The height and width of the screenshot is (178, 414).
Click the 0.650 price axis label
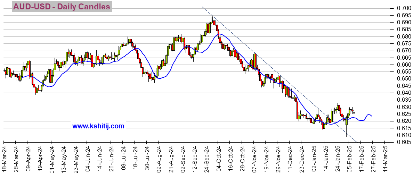(x=402, y=78)
